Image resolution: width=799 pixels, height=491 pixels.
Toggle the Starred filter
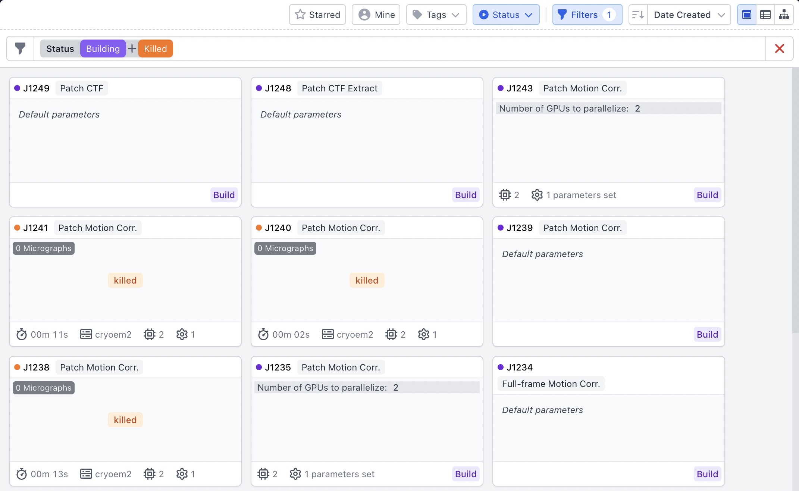[317, 15]
